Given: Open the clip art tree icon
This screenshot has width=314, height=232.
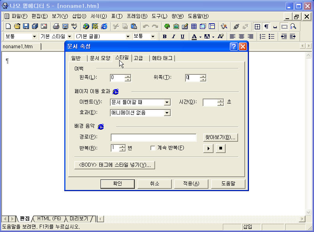Looking at the screenshot, I should click(167, 26).
